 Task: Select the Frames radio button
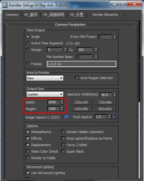click(x=28, y=64)
